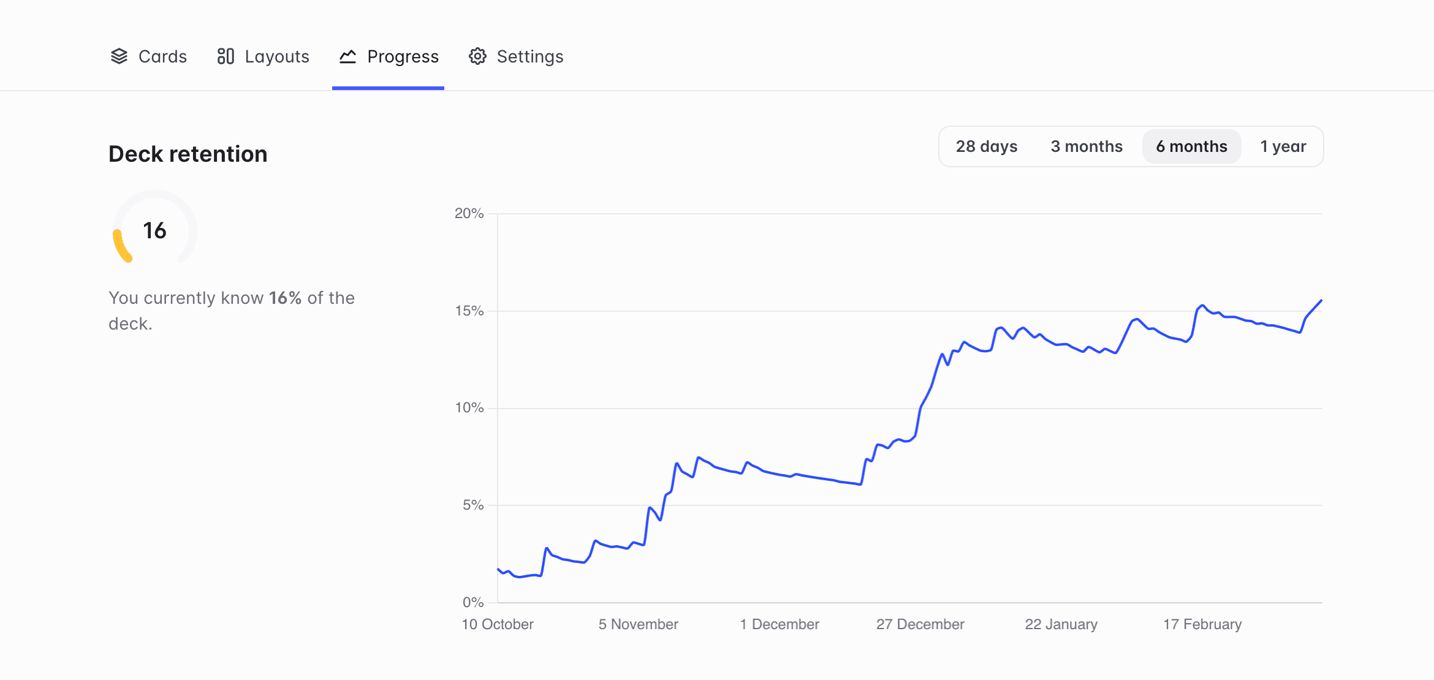The image size is (1434, 680).
Task: Click the Layouts grid icon
Action: (x=226, y=56)
